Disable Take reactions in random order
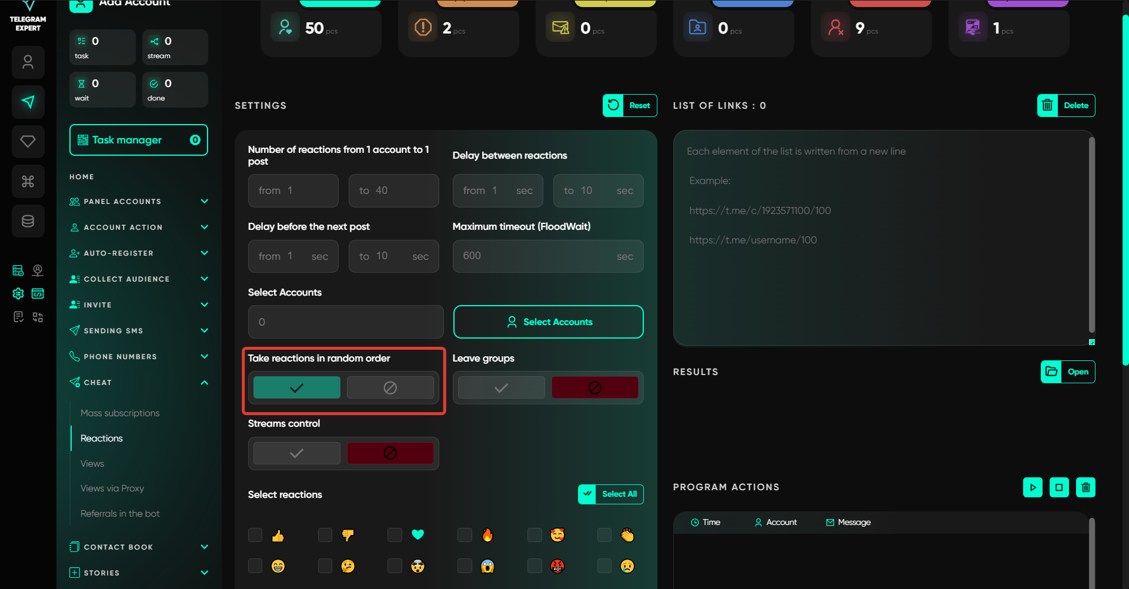This screenshot has height=589, width=1129. 390,388
